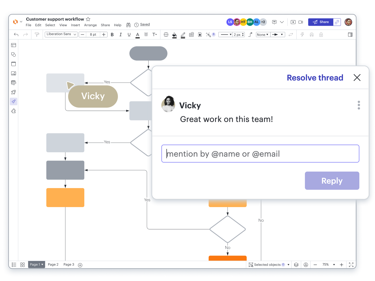Toggle italic text formatting
The image size is (375, 281).
(x=120, y=35)
